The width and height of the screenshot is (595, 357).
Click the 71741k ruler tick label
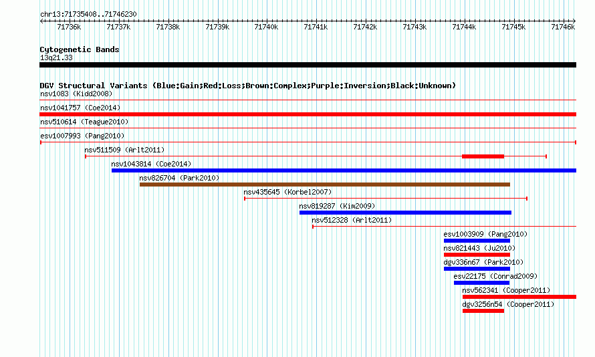click(x=316, y=27)
